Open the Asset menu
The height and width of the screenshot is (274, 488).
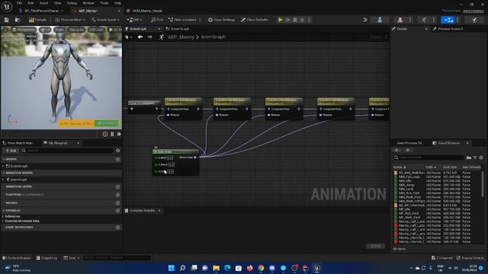(x=43, y=3)
